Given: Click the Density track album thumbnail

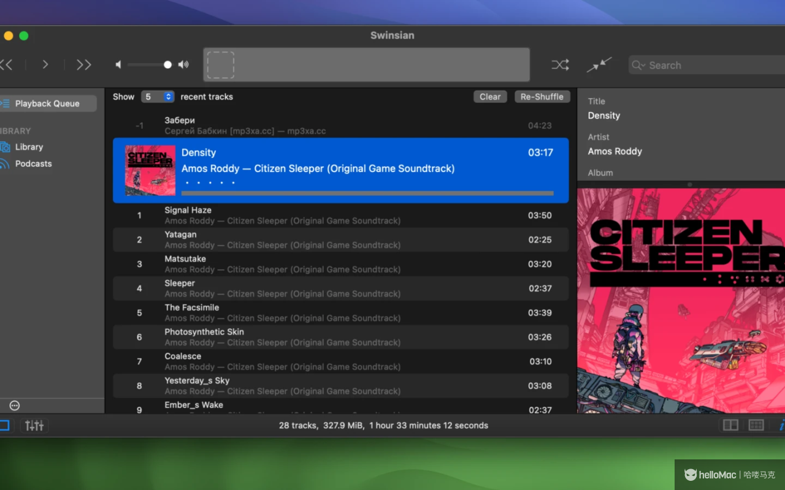Looking at the screenshot, I should (150, 170).
